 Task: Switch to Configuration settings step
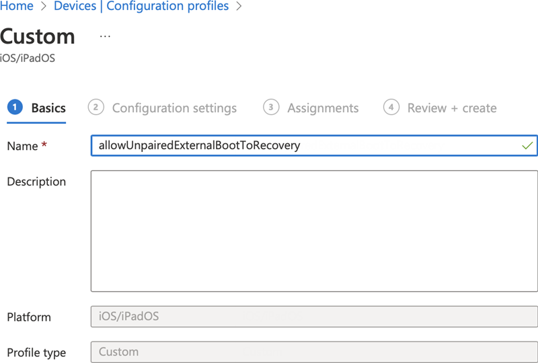162,108
